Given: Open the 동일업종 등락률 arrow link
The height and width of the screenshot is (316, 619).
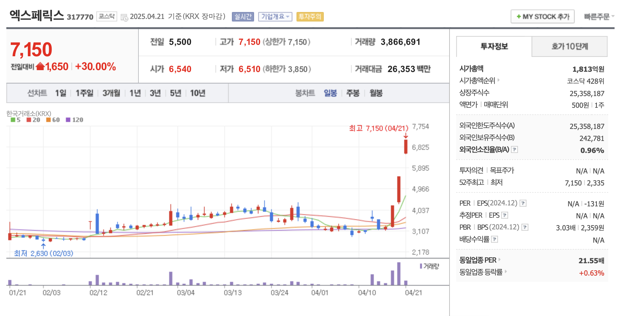Looking at the screenshot, I should tap(506, 271).
